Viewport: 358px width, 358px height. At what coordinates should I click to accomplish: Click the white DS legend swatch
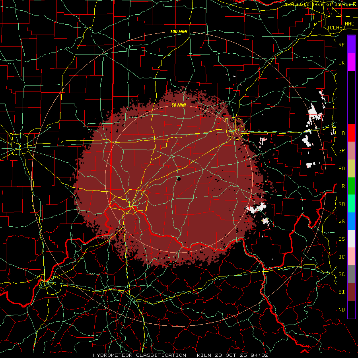tap(351, 239)
